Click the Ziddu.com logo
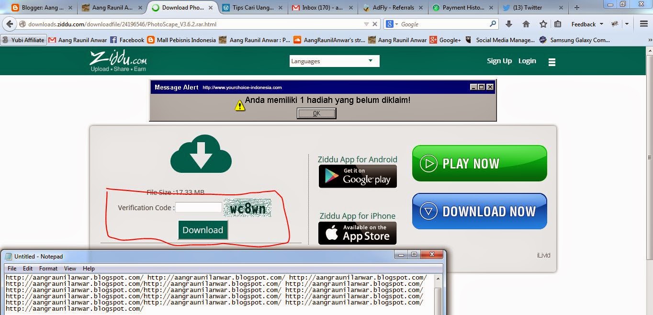 tap(118, 61)
